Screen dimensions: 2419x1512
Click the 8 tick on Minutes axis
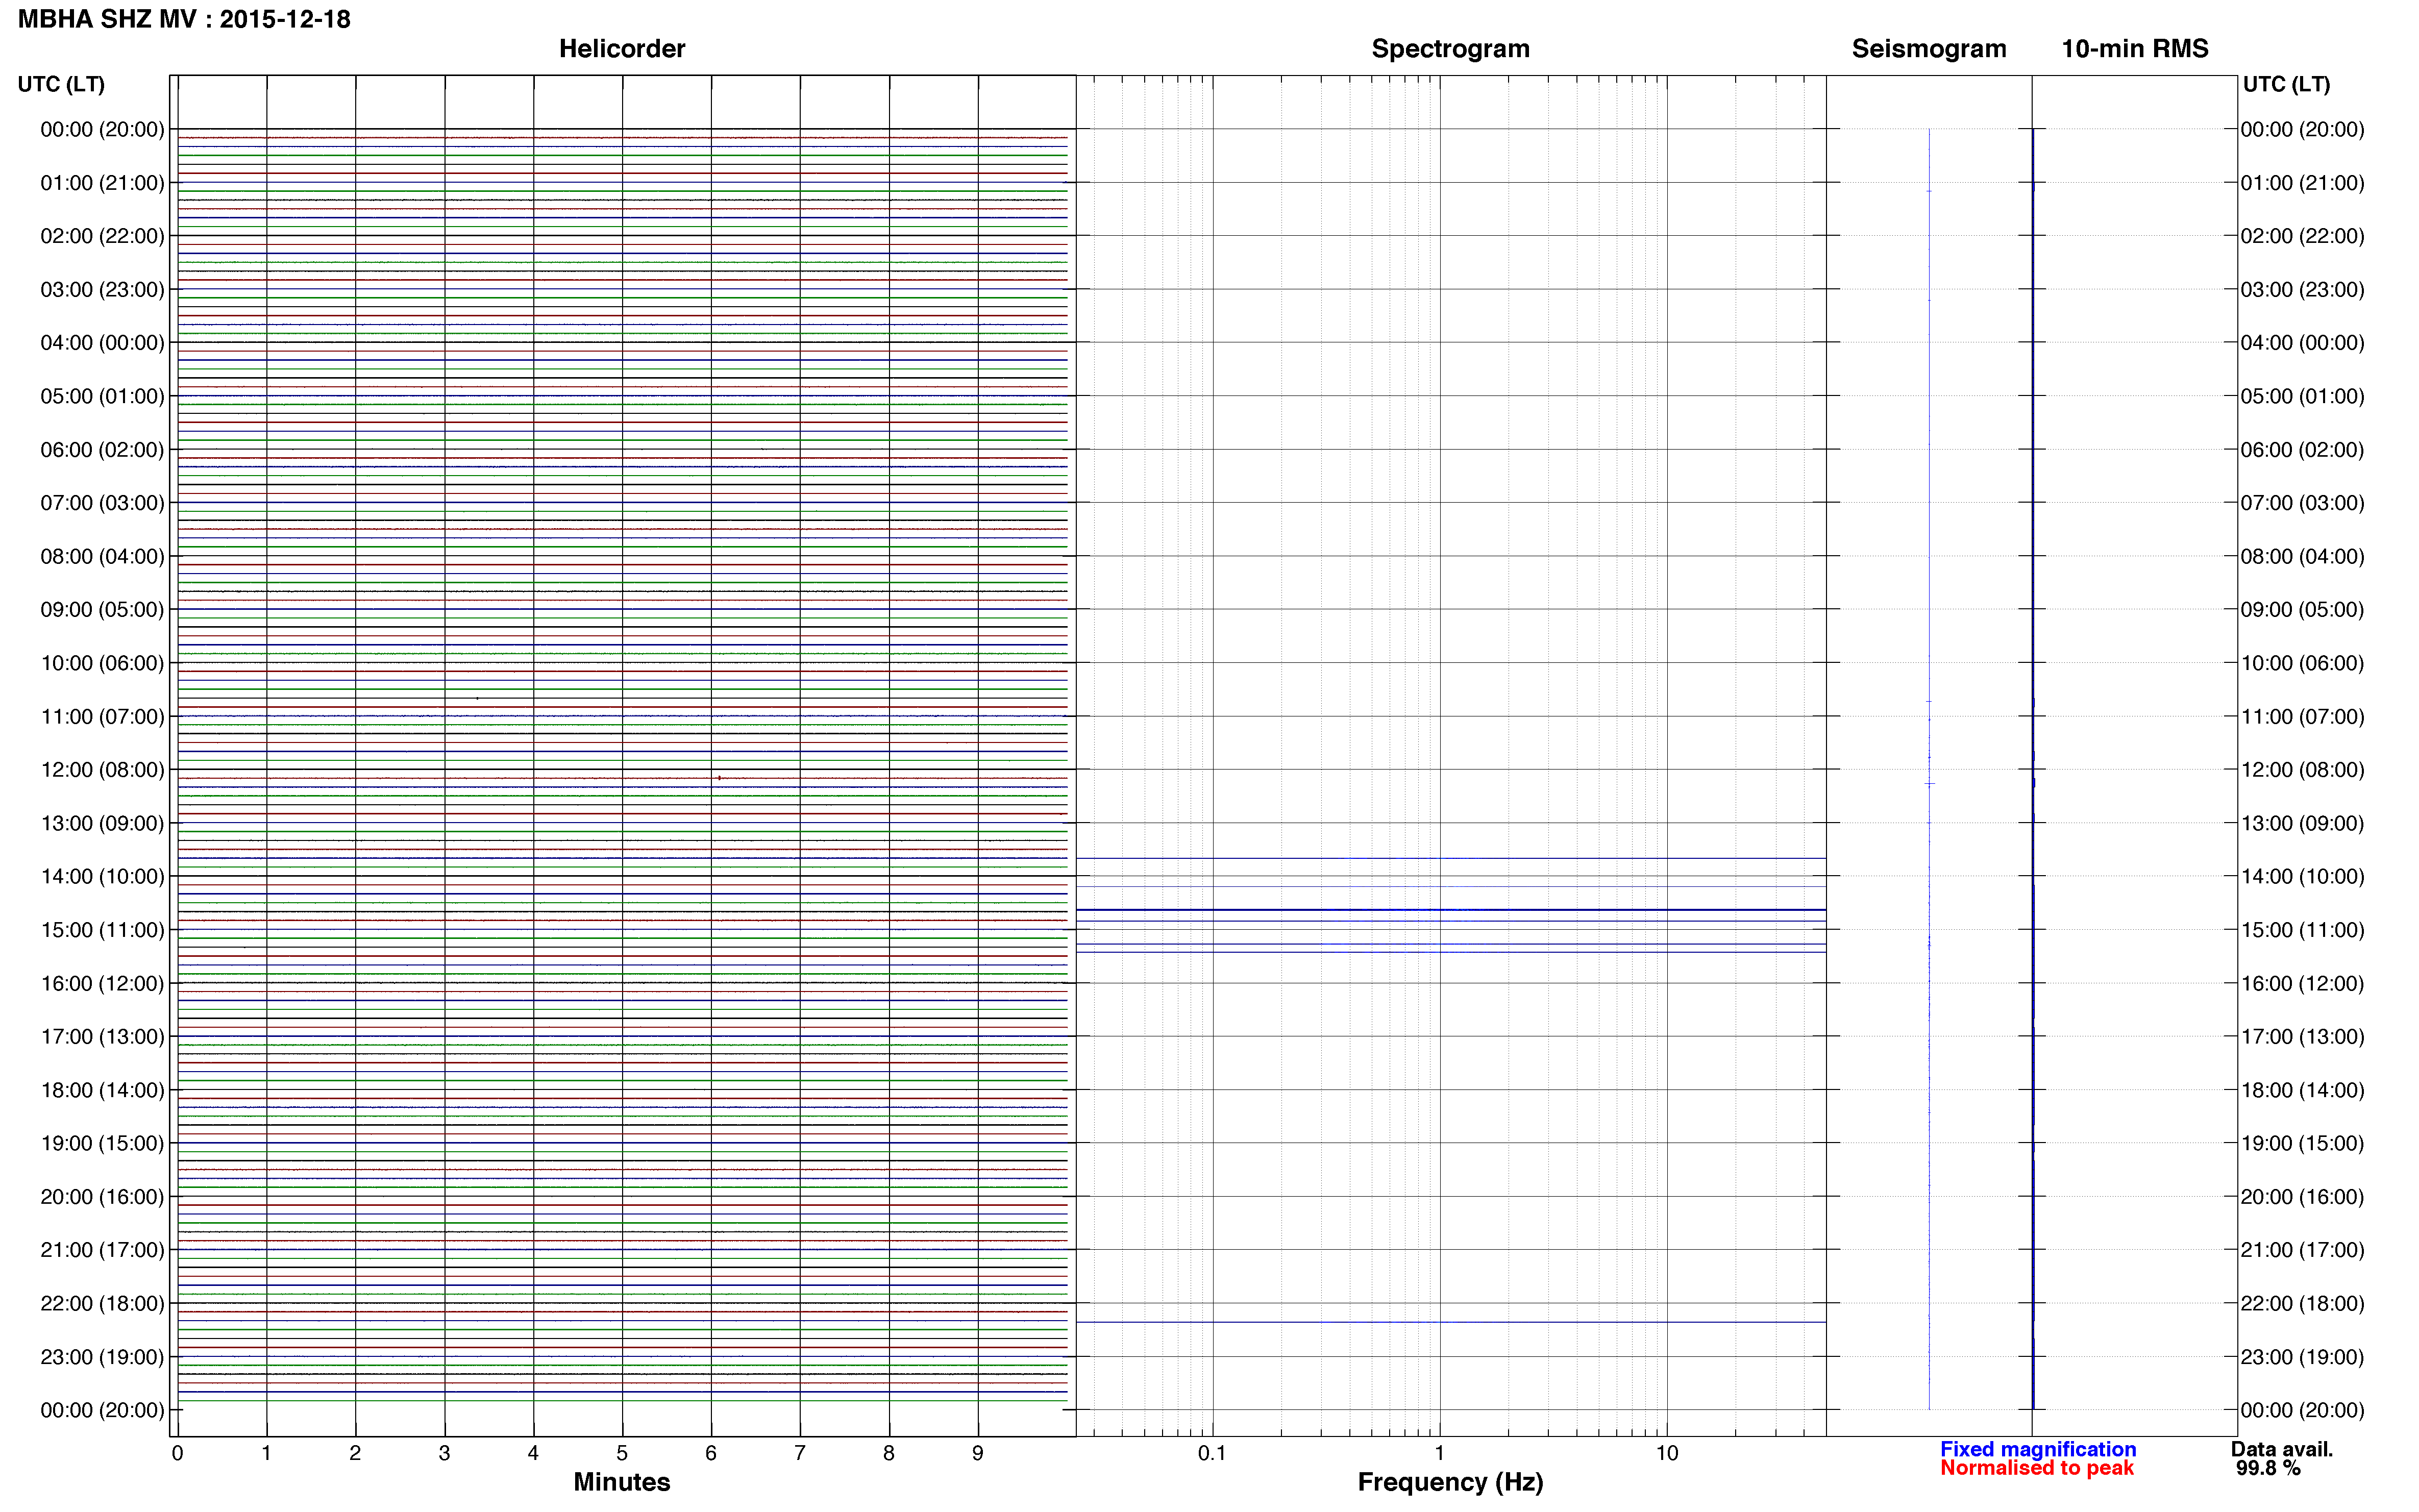pyautogui.click(x=889, y=1454)
